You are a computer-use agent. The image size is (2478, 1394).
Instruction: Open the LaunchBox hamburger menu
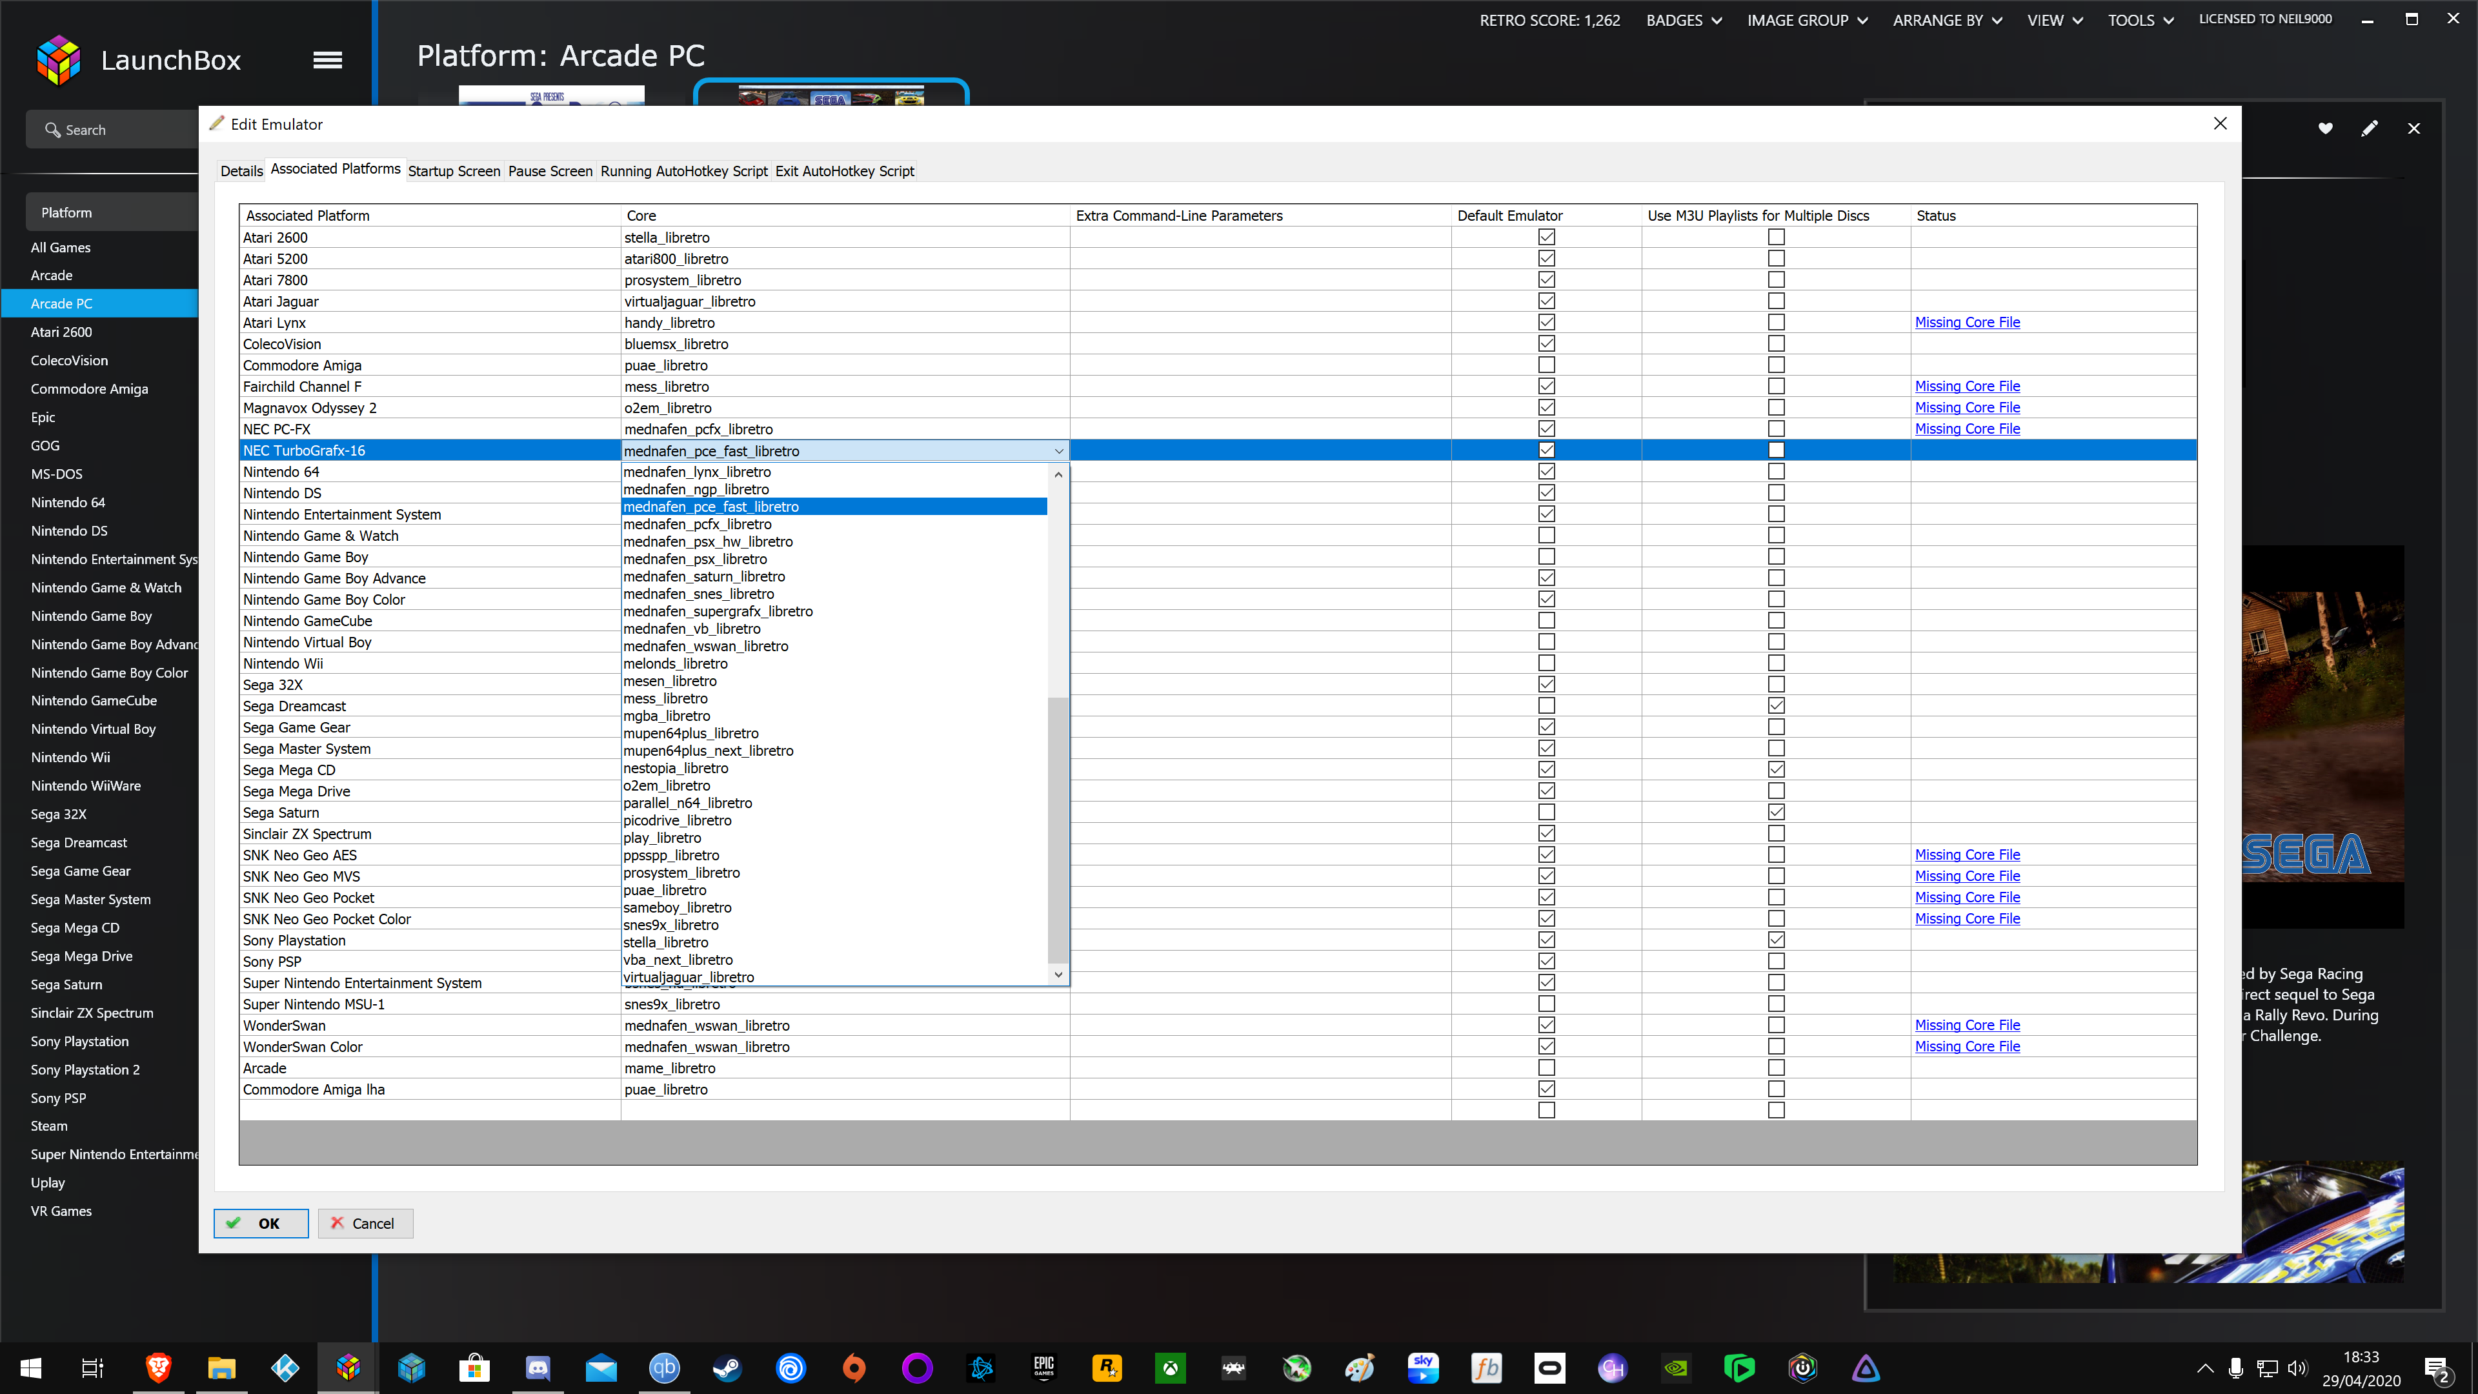click(x=327, y=59)
